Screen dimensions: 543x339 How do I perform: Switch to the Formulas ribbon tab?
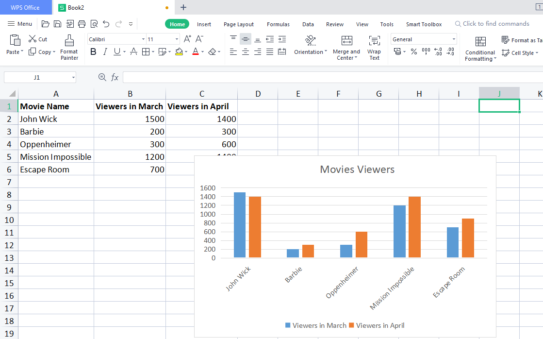click(x=278, y=24)
